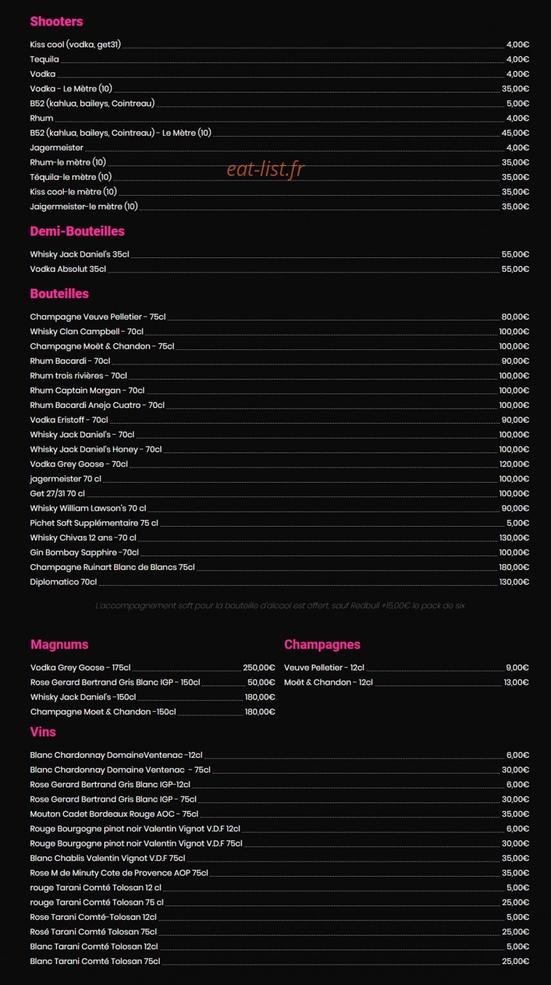
Task: Select the Kiss cool (vodka, get31) item
Action: point(279,45)
